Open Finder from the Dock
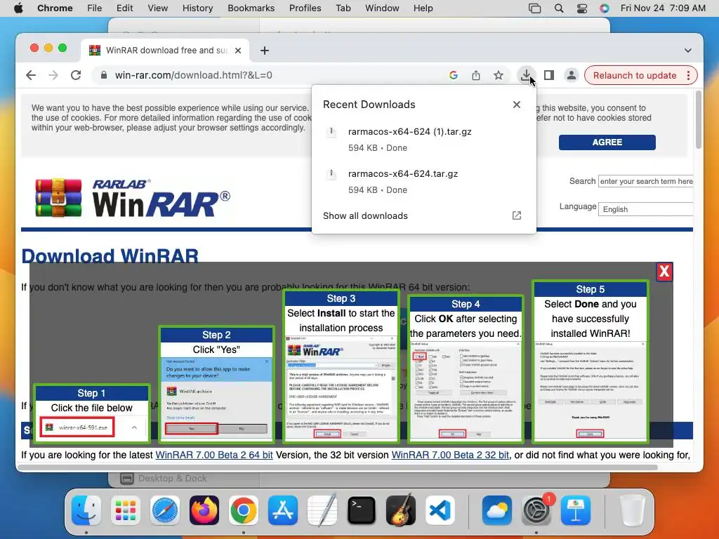The image size is (719, 539). pyautogui.click(x=86, y=510)
